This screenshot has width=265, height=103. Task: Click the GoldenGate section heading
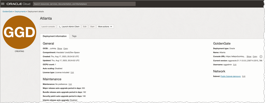point(222,43)
